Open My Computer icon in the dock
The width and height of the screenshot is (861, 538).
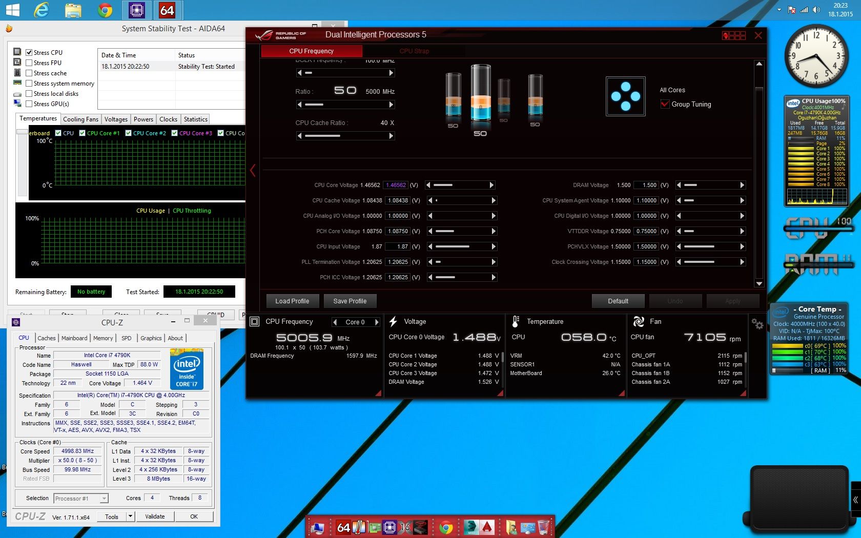click(319, 527)
